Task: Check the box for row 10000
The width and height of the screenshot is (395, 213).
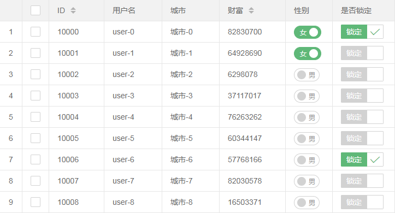Action: pyautogui.click(x=36, y=32)
